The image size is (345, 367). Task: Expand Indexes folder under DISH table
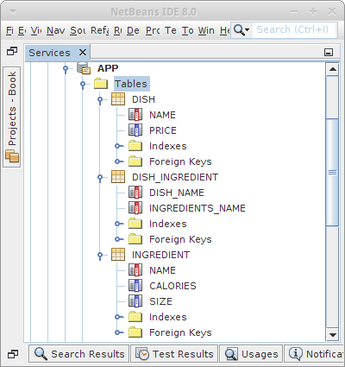[118, 146]
